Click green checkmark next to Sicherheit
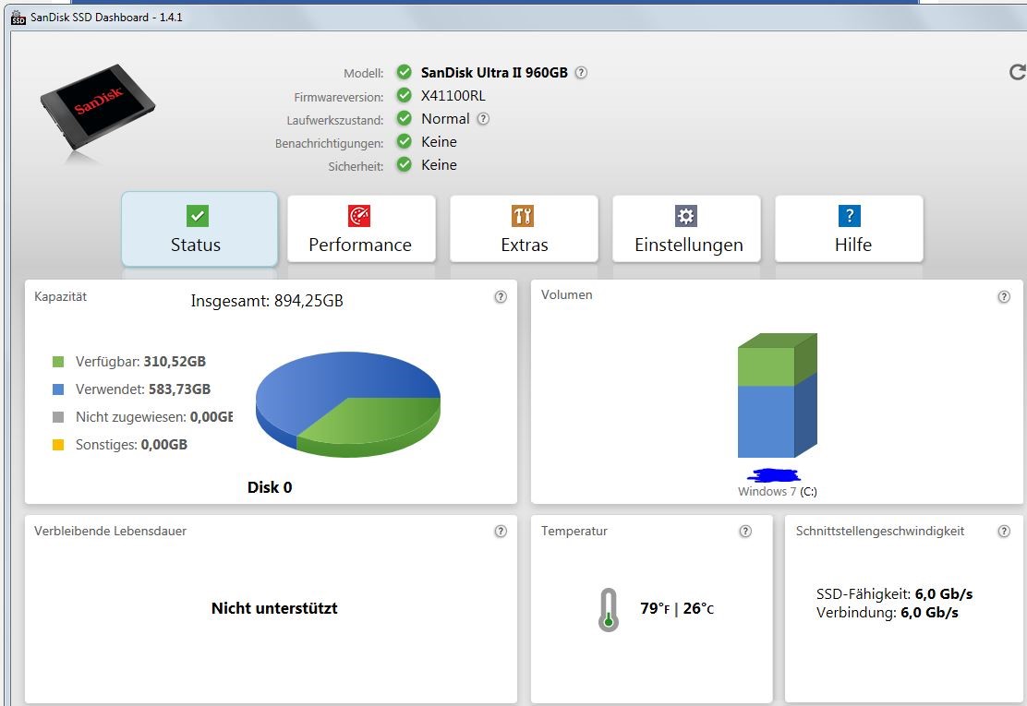The height and width of the screenshot is (706, 1027). [x=405, y=164]
